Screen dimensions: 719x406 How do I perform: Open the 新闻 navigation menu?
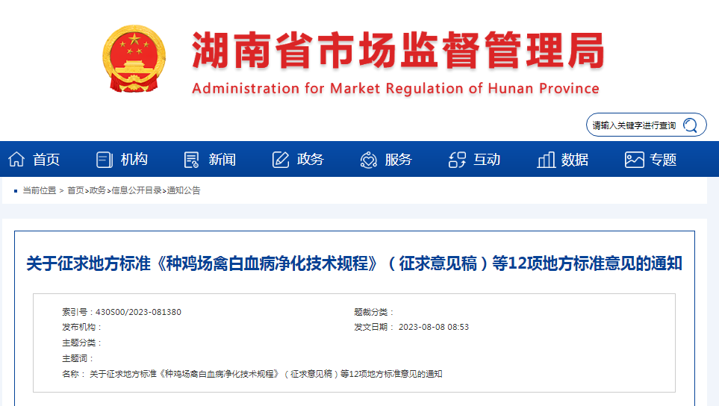222,159
